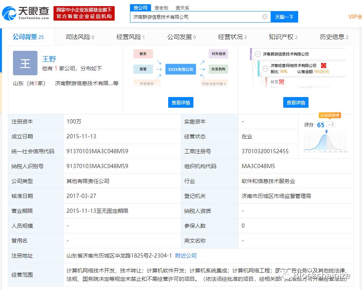This screenshot has width=362, height=290.
Task: Open the 王野 profile link
Action: (x=49, y=59)
